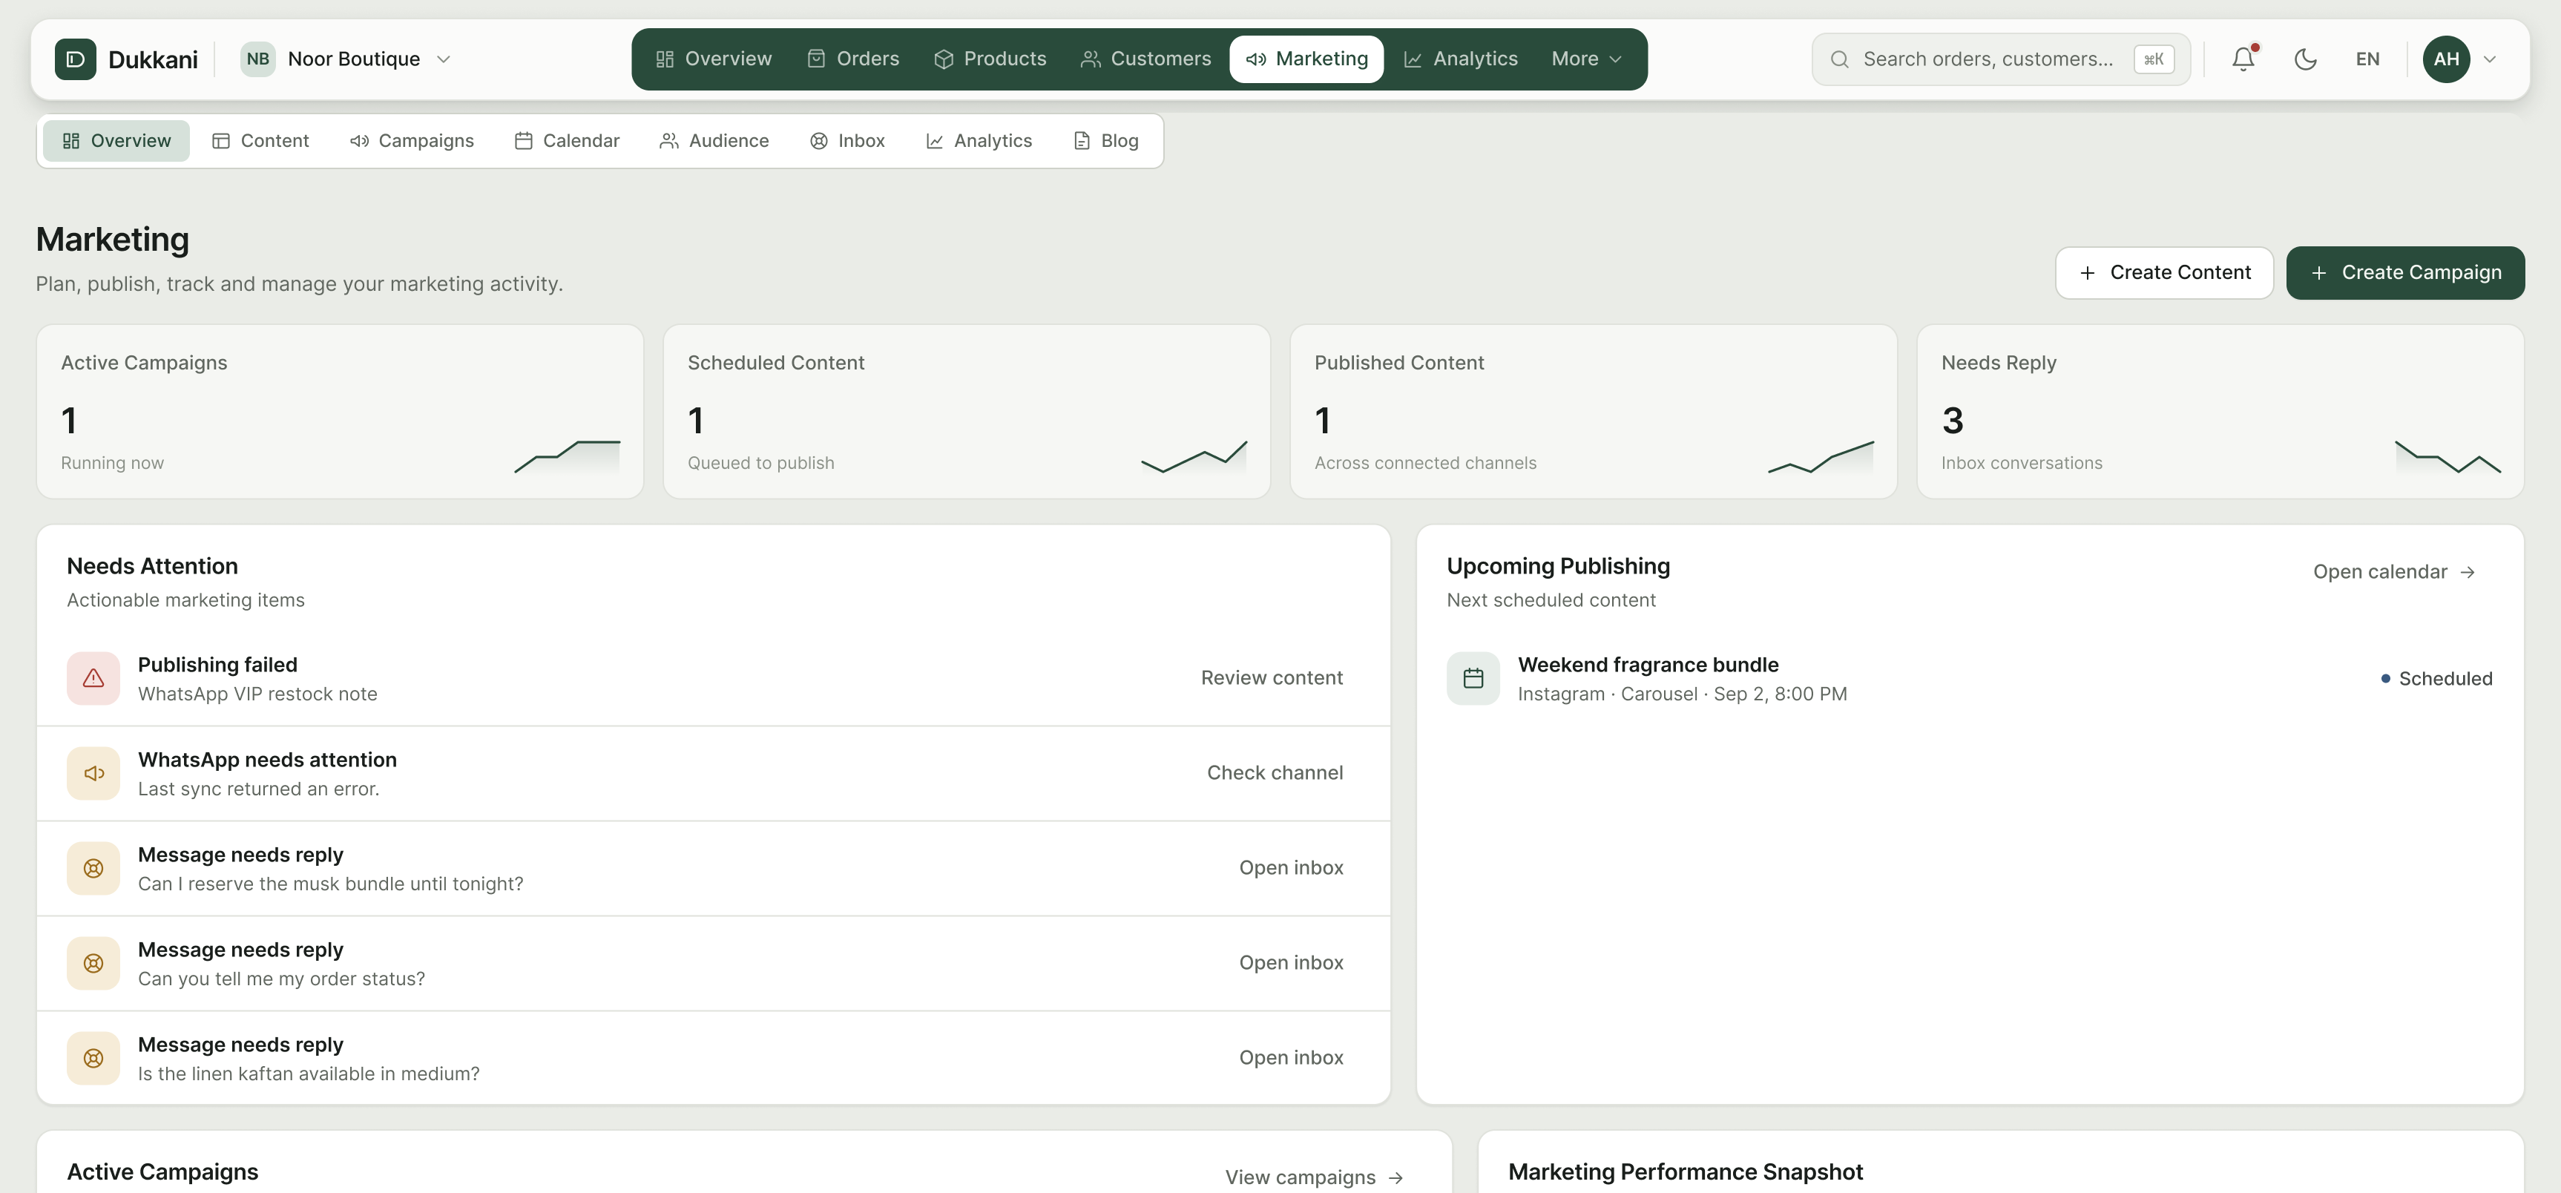Open the Published Content stat card
Image resolution: width=2561 pixels, height=1193 pixels.
[1594, 412]
